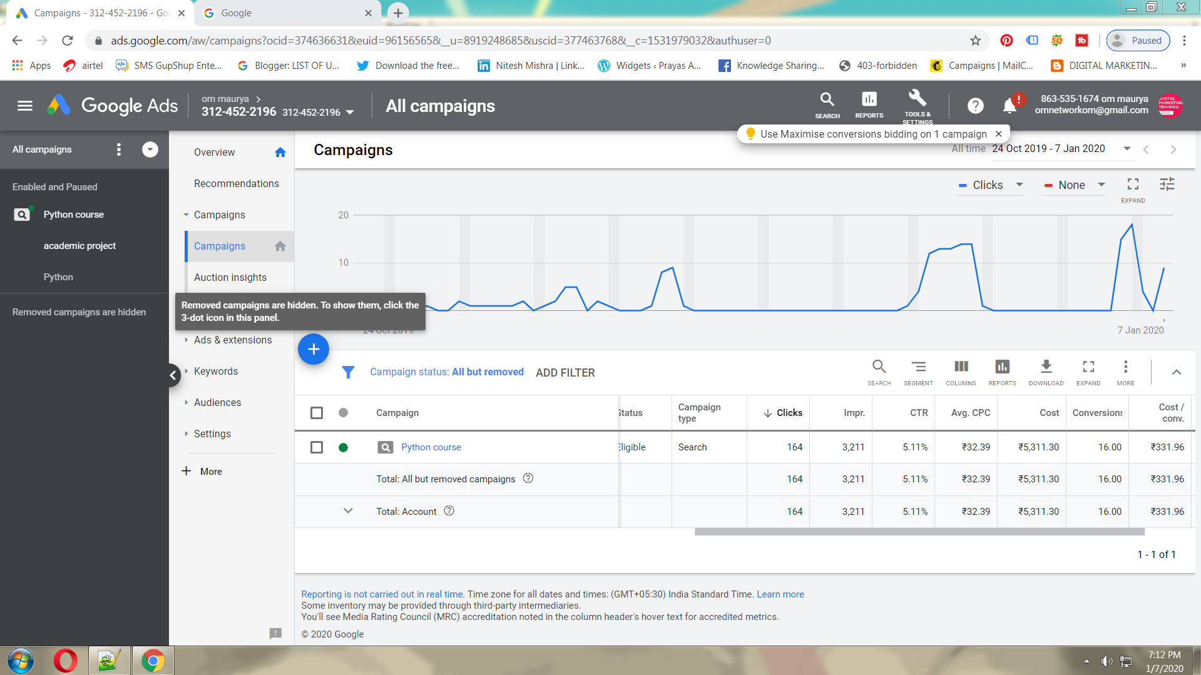Dismiss the Maximise conversions suggestion
The height and width of the screenshot is (675, 1201).
(x=999, y=134)
